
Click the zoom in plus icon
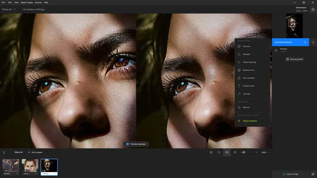(257, 152)
